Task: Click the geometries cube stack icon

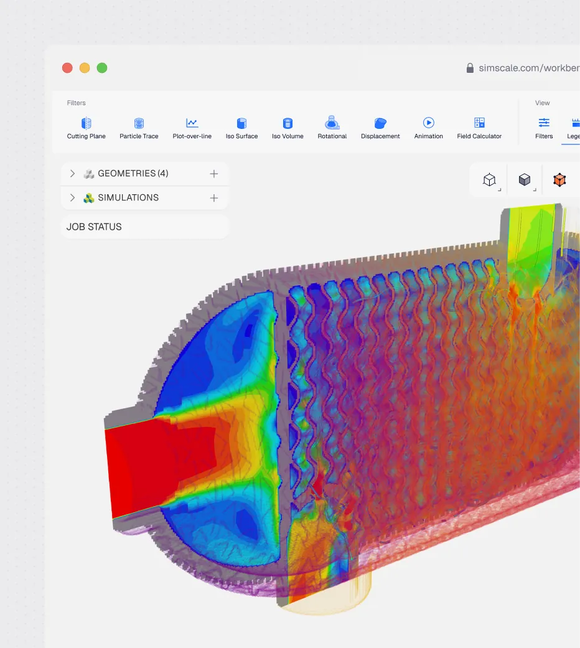Action: 89,174
